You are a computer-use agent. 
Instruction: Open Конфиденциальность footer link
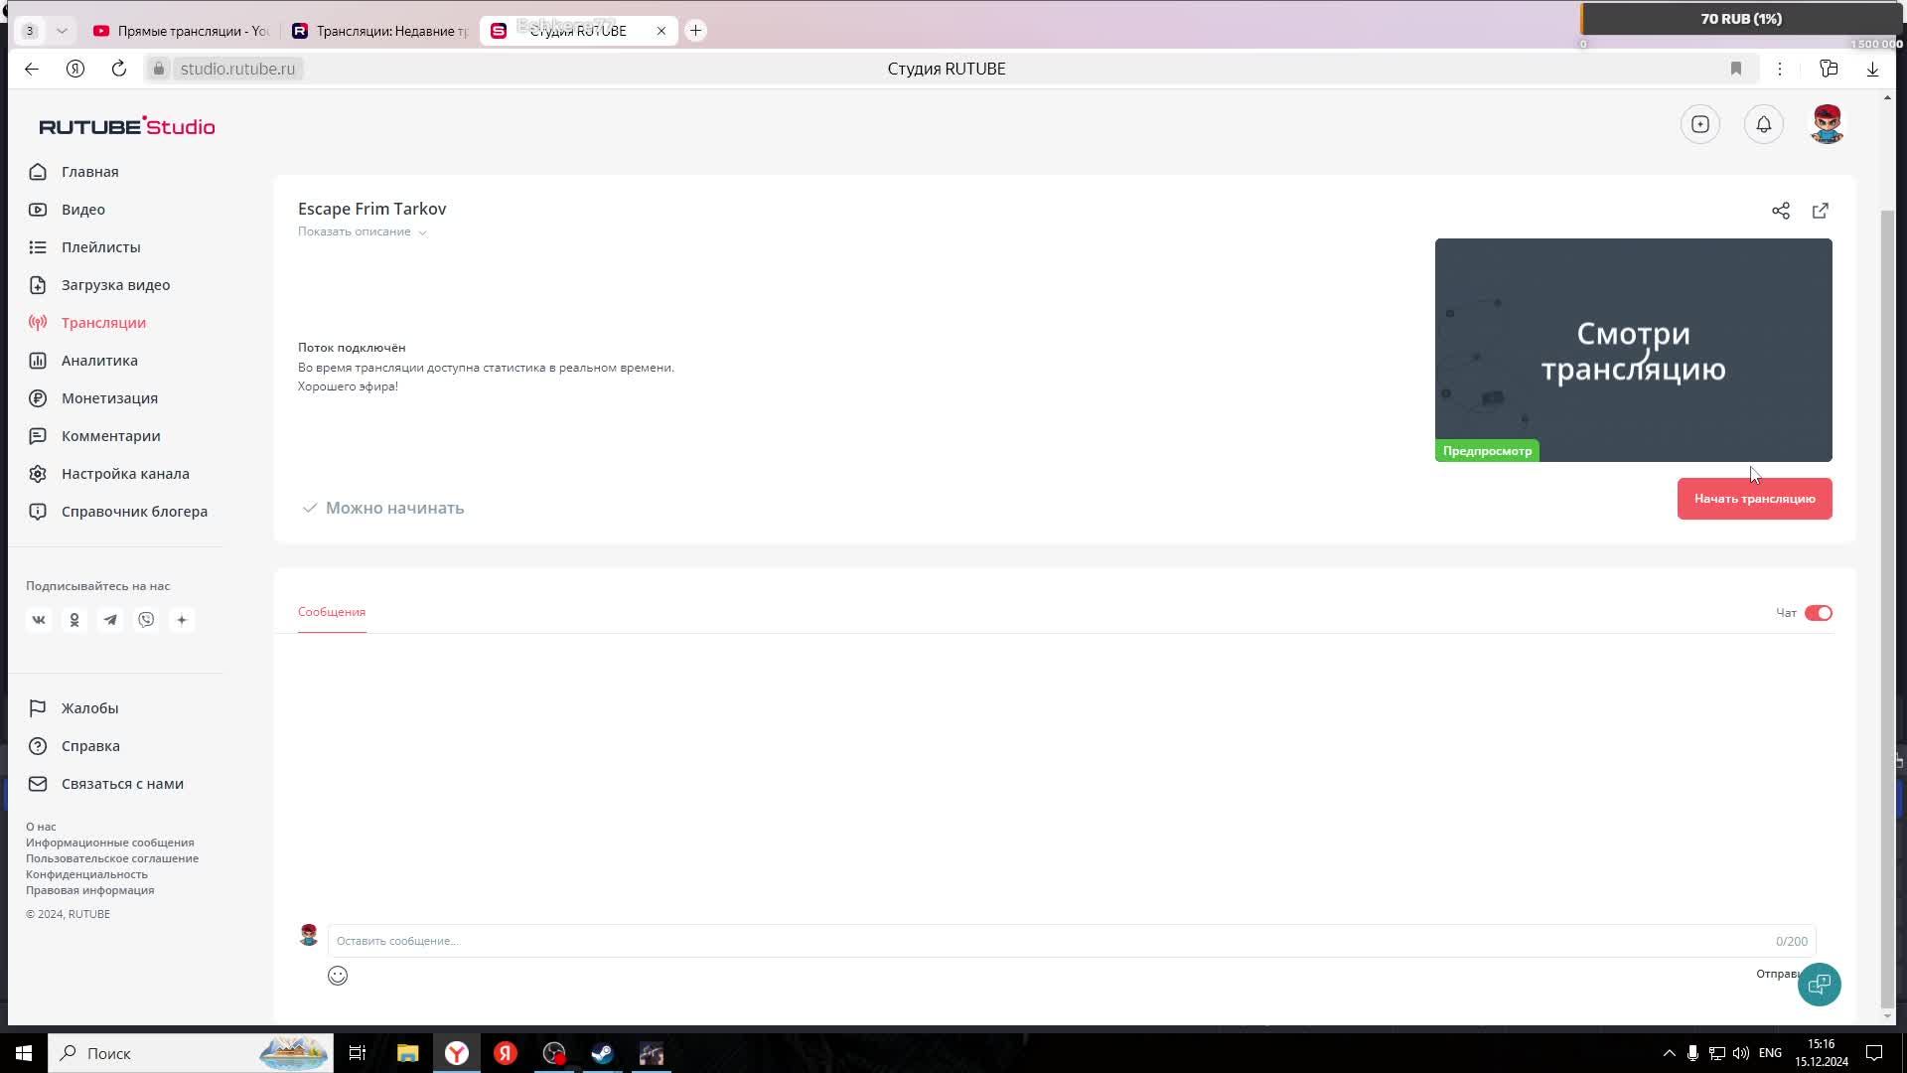(x=86, y=874)
